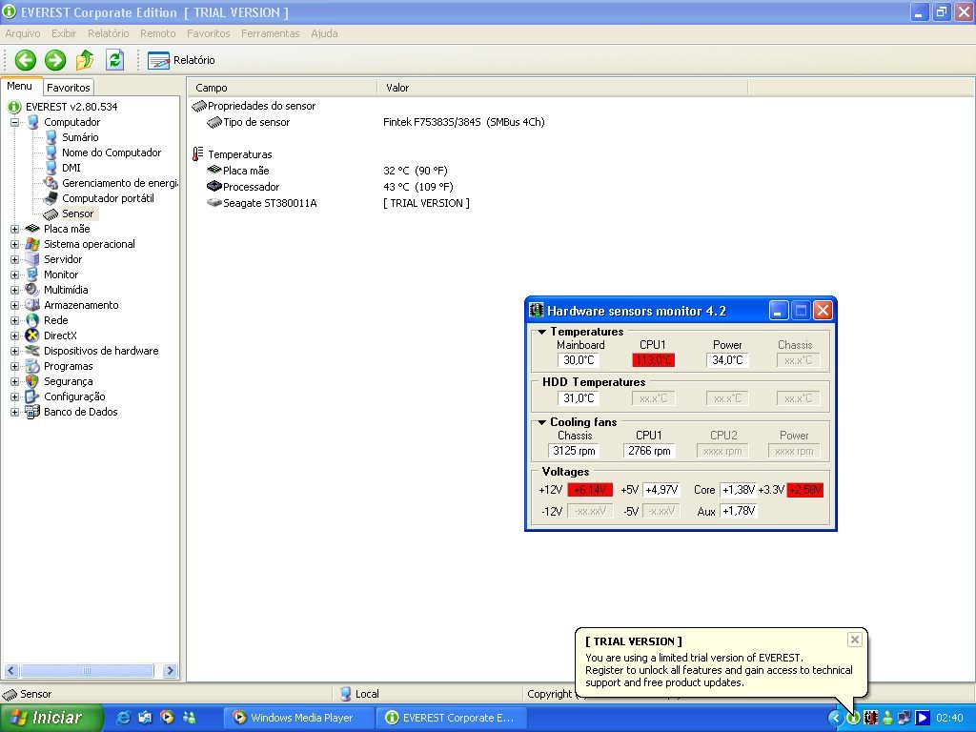
Task: Expand the DirectX tree node
Action: 14,335
